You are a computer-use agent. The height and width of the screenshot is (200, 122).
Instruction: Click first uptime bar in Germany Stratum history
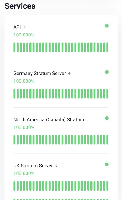pos(14,94)
